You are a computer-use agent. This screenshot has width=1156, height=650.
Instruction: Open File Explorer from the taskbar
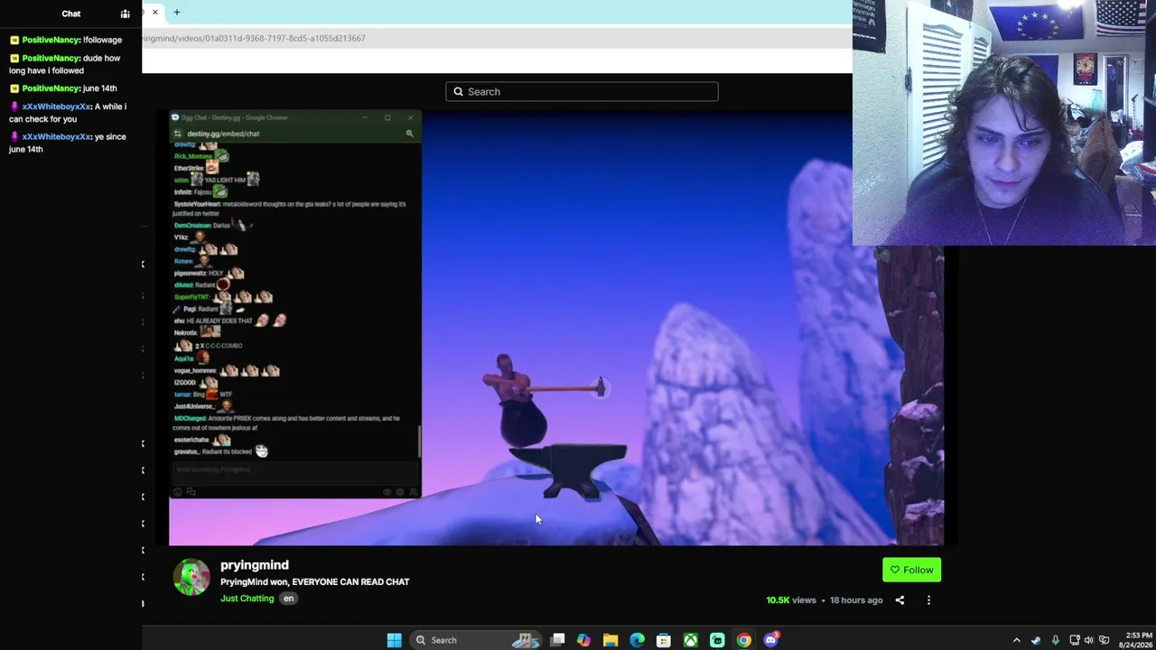[x=611, y=640]
